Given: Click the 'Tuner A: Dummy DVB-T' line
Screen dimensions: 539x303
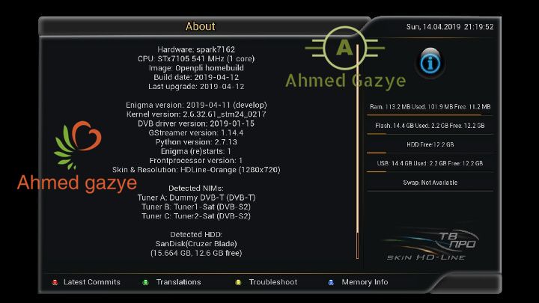Looking at the screenshot, I should click(x=196, y=198).
